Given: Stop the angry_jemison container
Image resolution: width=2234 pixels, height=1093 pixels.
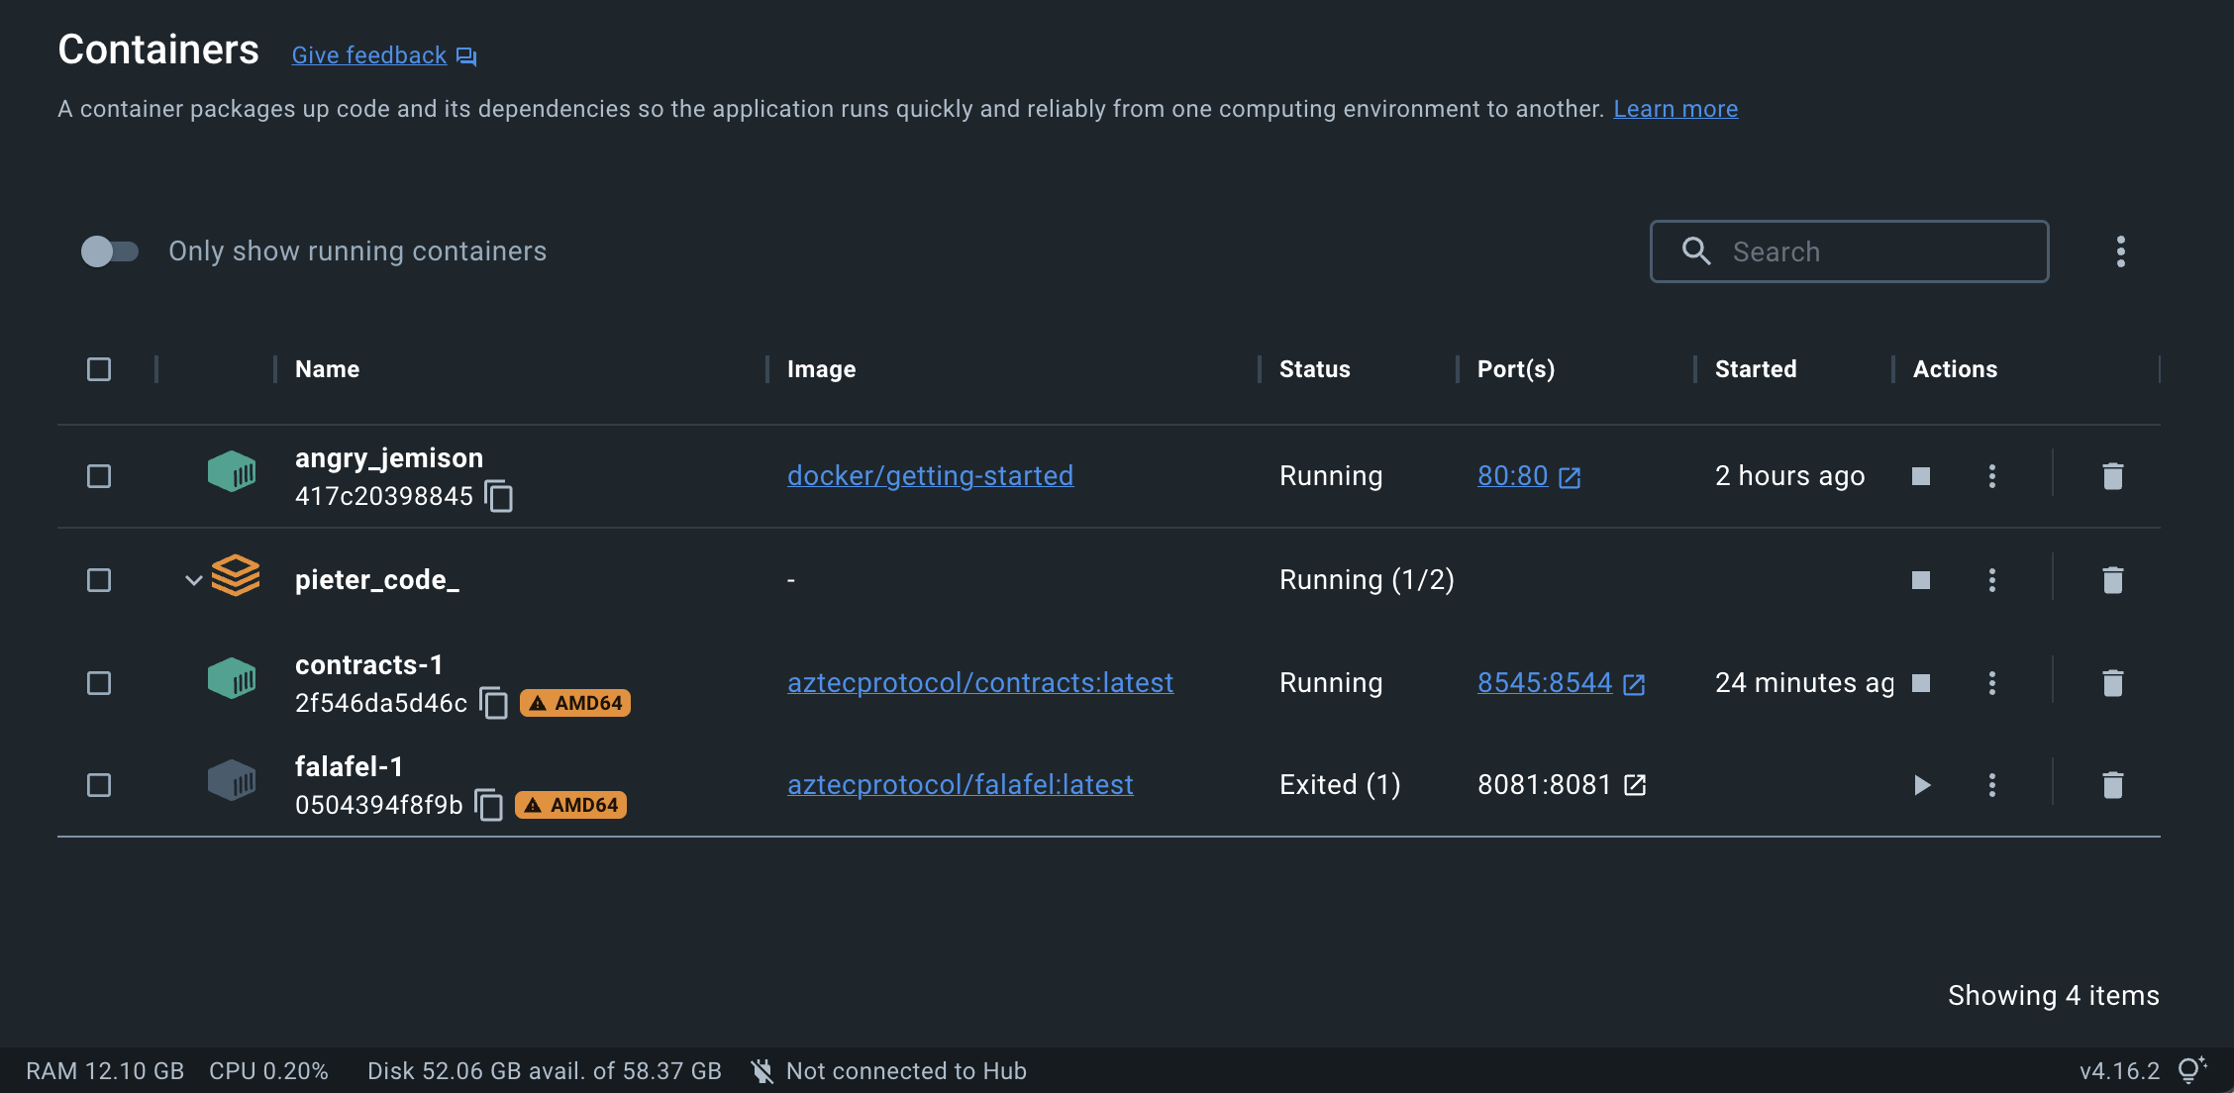Looking at the screenshot, I should (1921, 476).
